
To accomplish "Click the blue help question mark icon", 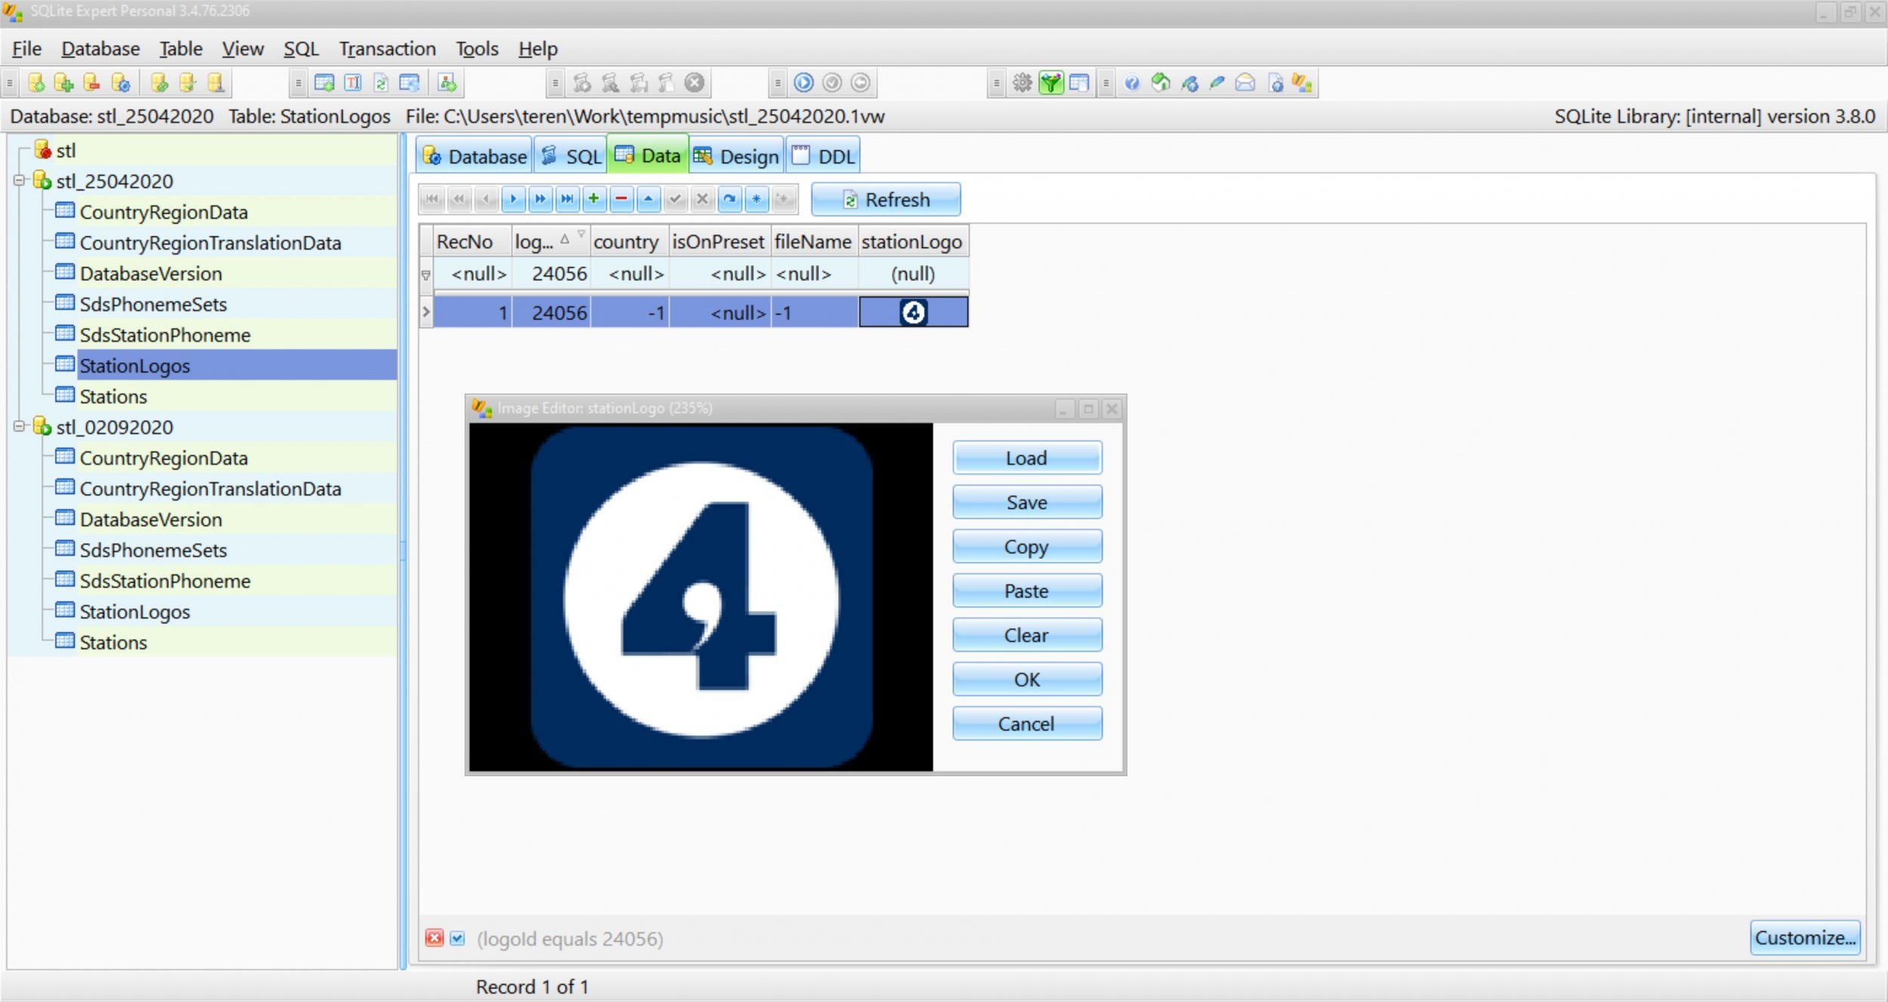I will (1131, 83).
